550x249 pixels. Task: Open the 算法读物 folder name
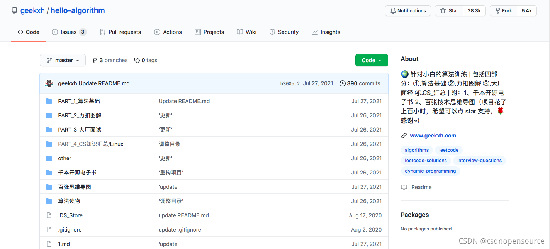point(69,201)
